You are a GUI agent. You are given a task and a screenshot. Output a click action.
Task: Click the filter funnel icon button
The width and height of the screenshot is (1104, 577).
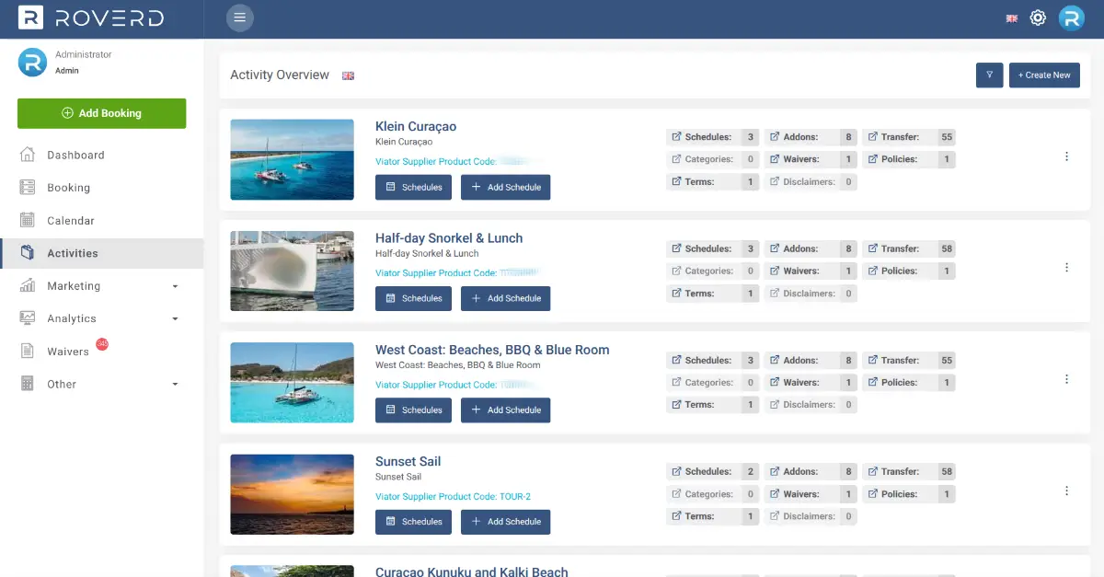click(x=989, y=75)
